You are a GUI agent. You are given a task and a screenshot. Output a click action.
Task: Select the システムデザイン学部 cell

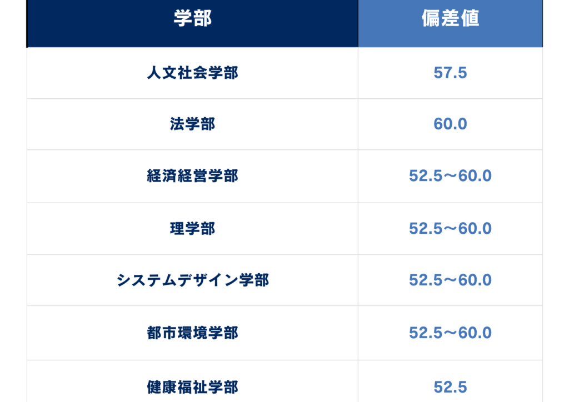[x=192, y=280]
